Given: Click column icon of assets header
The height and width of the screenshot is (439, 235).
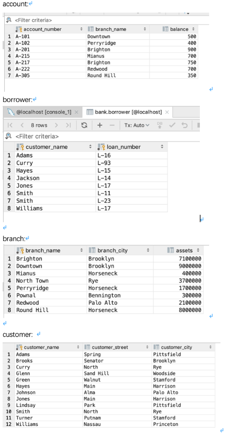Looking at the screenshot, I should (x=170, y=250).
